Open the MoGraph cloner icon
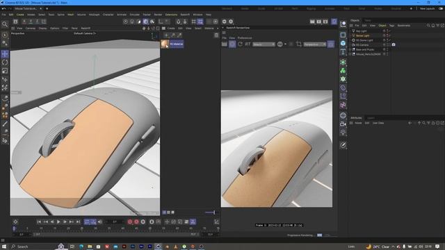 [x=343, y=71]
